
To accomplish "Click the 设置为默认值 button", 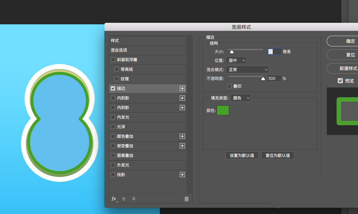I will click(x=242, y=155).
